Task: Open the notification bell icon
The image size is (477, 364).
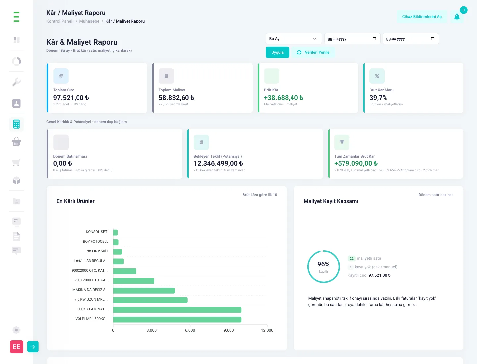Action: pyautogui.click(x=457, y=17)
